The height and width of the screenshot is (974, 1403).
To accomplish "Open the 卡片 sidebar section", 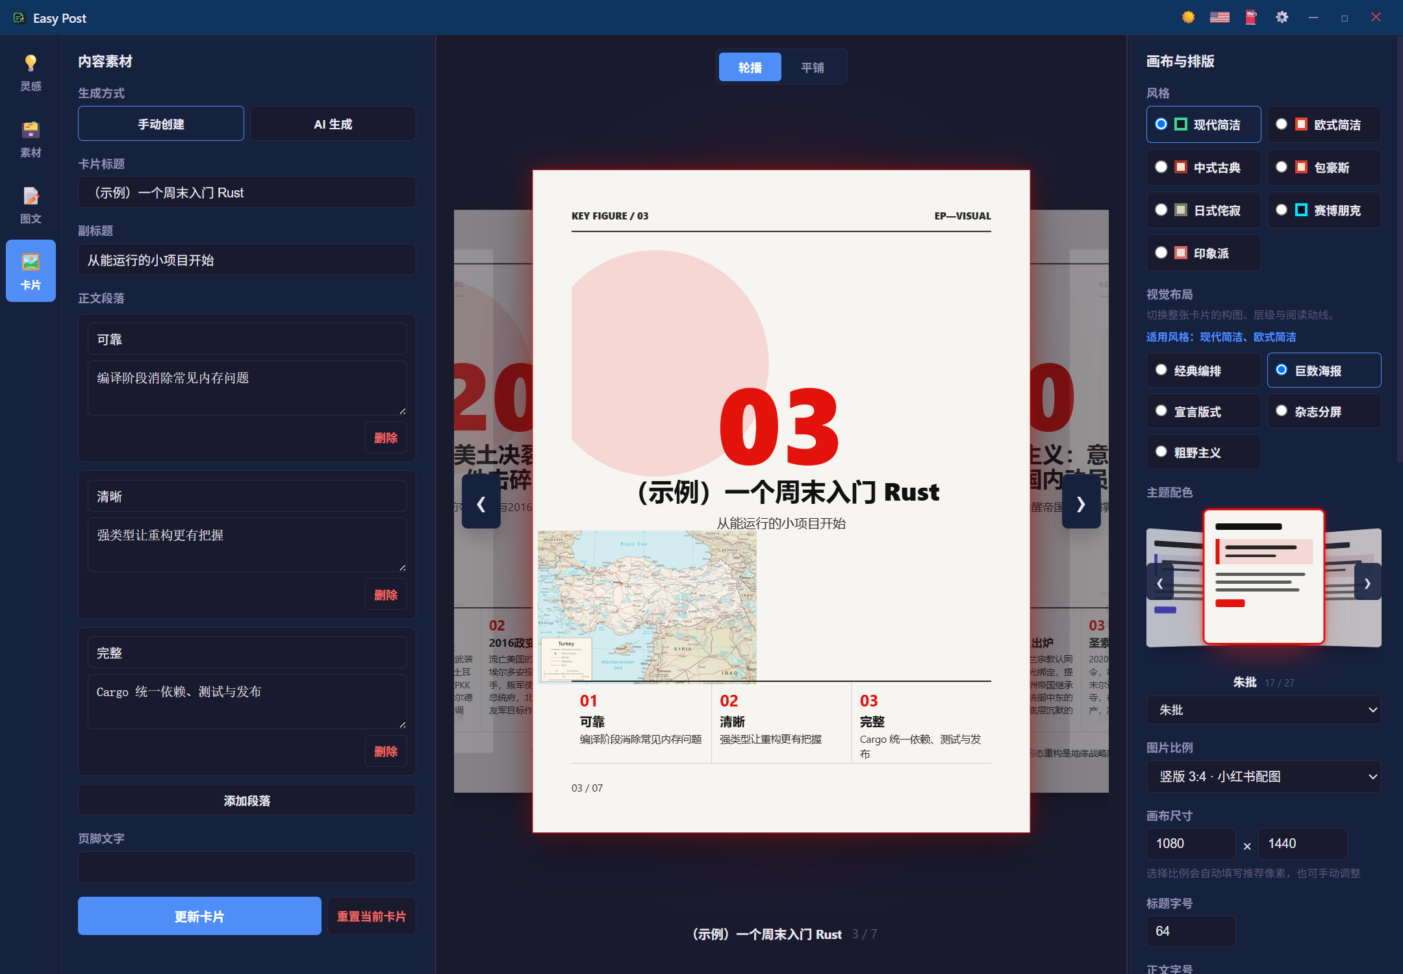I will (31, 271).
